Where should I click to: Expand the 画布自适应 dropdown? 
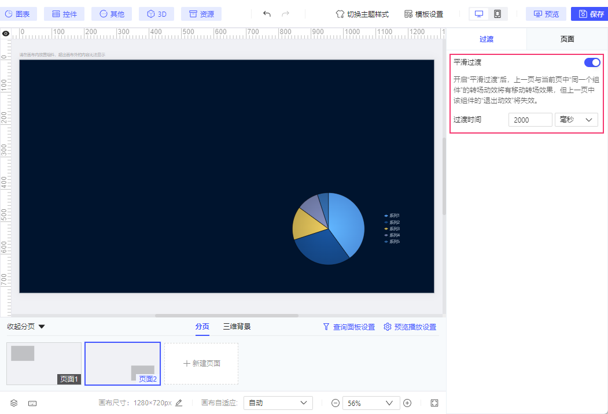[278, 403]
